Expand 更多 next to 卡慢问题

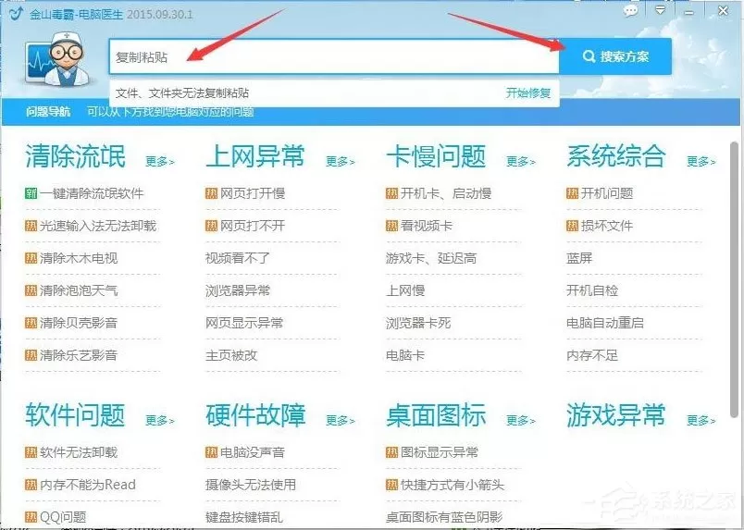coord(520,162)
